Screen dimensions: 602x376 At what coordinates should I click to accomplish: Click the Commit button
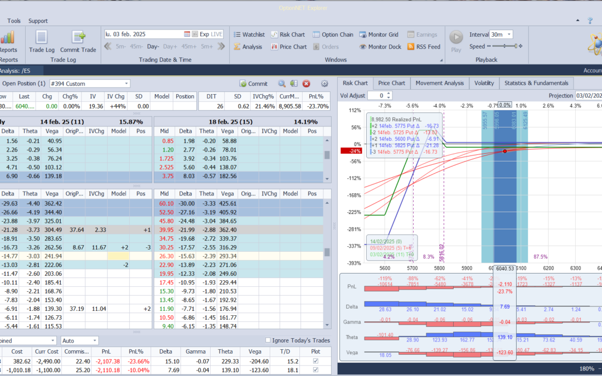click(254, 84)
